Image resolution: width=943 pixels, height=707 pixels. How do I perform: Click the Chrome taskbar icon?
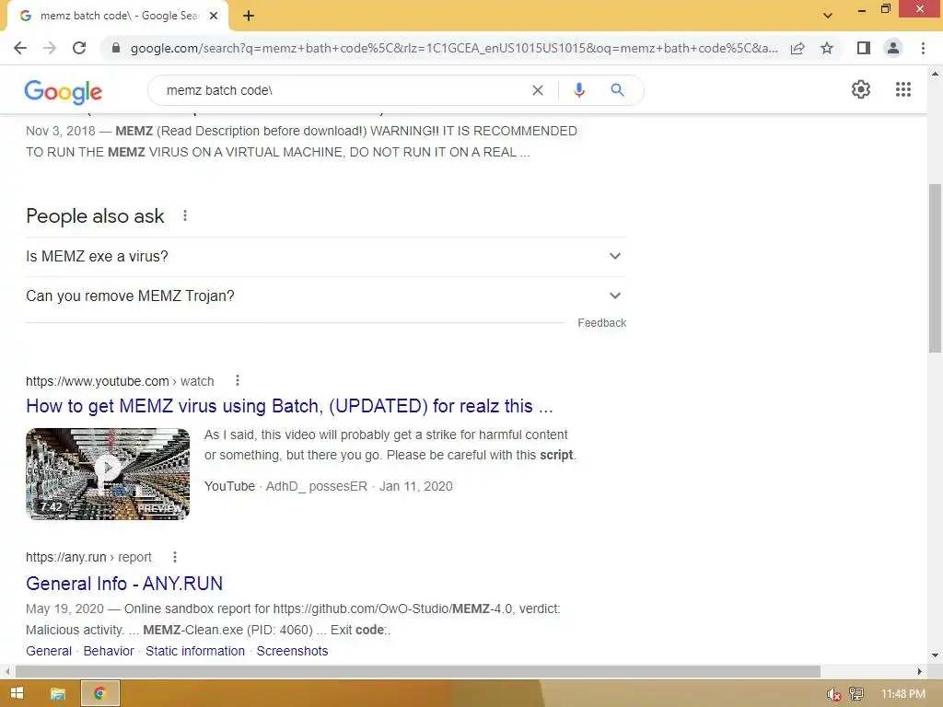pyautogui.click(x=99, y=694)
